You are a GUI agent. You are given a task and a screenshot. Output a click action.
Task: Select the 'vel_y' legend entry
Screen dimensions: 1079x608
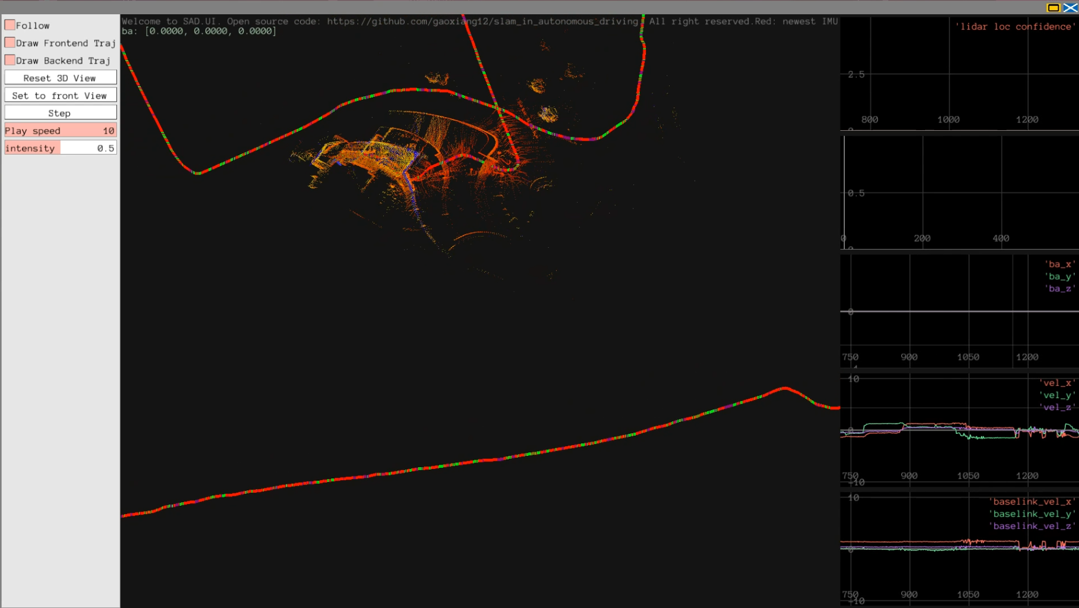coord(1057,395)
